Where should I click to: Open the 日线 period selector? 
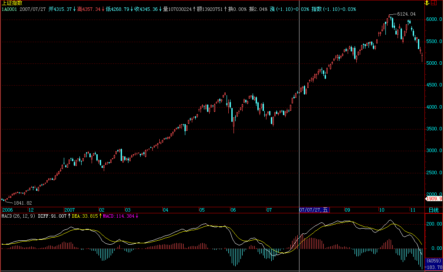(x=434, y=210)
